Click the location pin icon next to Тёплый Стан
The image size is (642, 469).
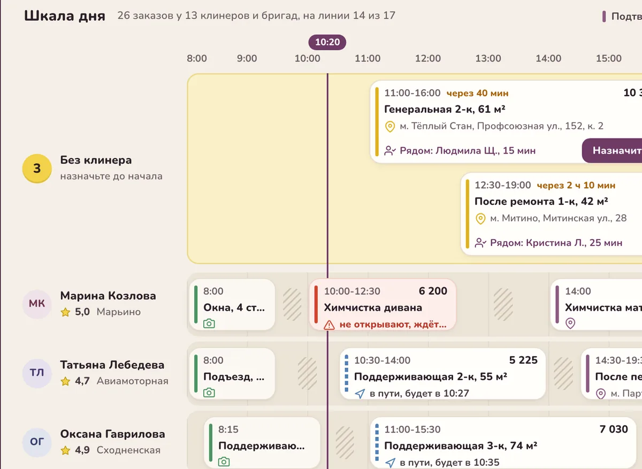pos(390,127)
